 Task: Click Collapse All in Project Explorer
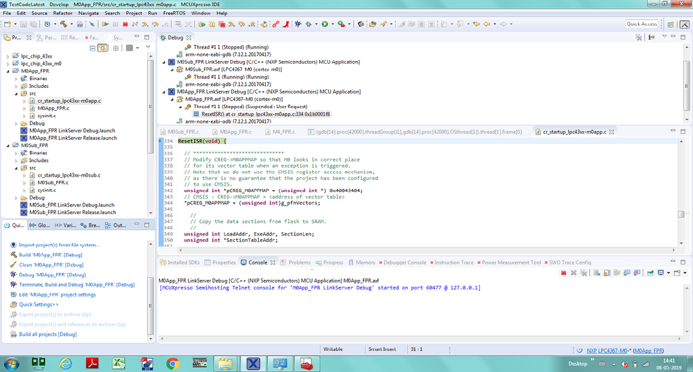coord(92,48)
